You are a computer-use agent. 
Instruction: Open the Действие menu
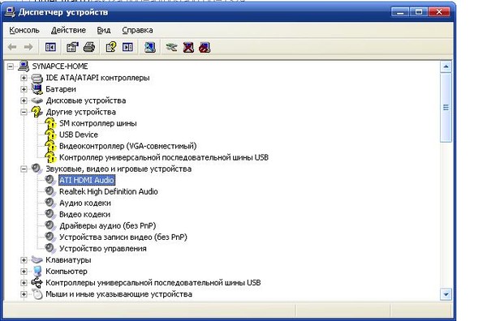68,30
